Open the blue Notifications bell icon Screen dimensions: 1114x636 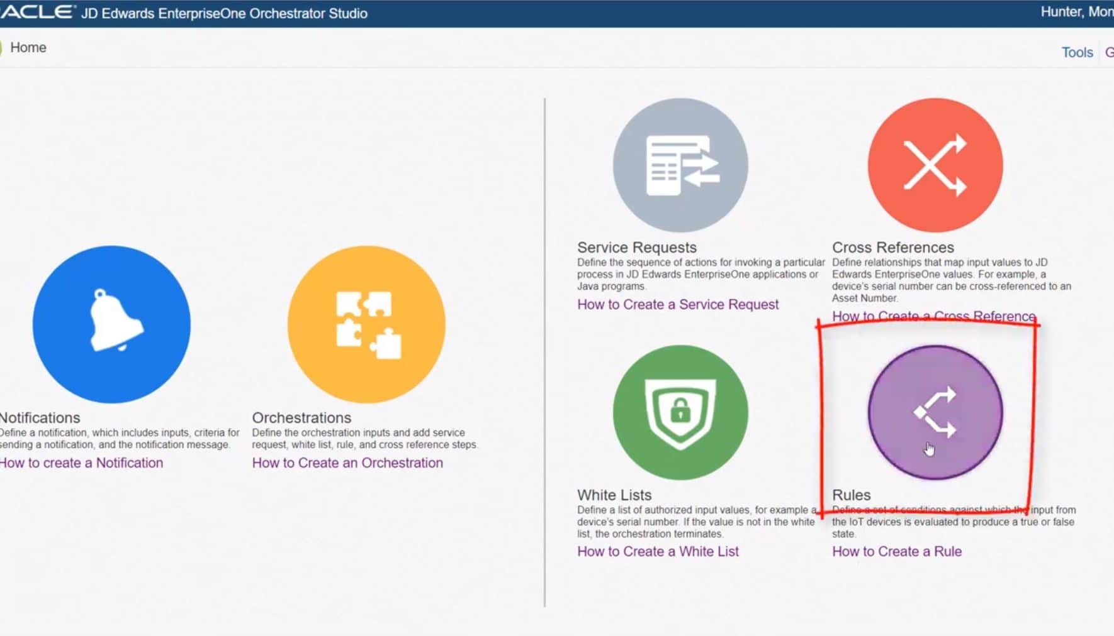pyautogui.click(x=111, y=324)
